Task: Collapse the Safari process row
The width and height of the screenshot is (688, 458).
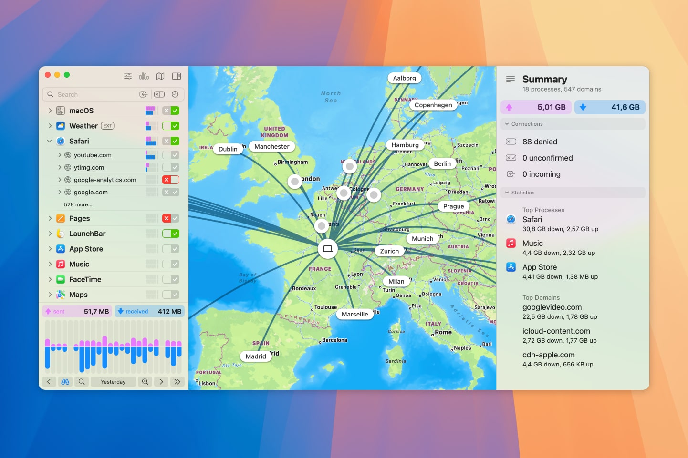Action: point(50,141)
